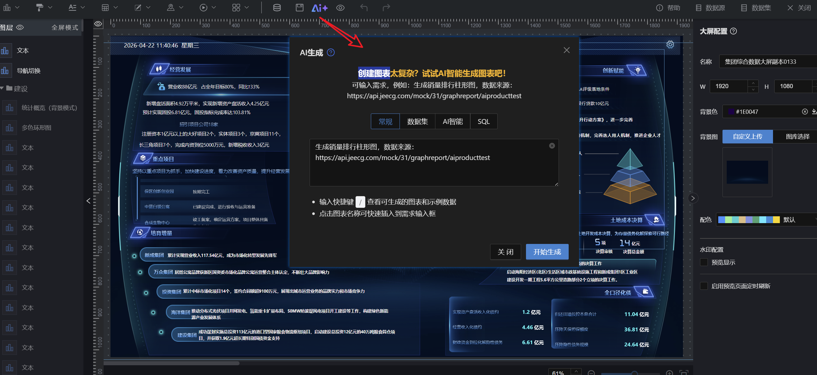Click the 开始生成 button
The height and width of the screenshot is (375, 817).
tap(547, 251)
